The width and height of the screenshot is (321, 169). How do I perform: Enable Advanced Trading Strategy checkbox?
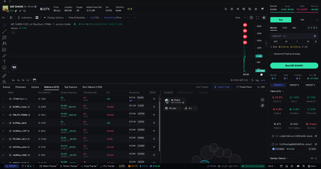coord(272,54)
